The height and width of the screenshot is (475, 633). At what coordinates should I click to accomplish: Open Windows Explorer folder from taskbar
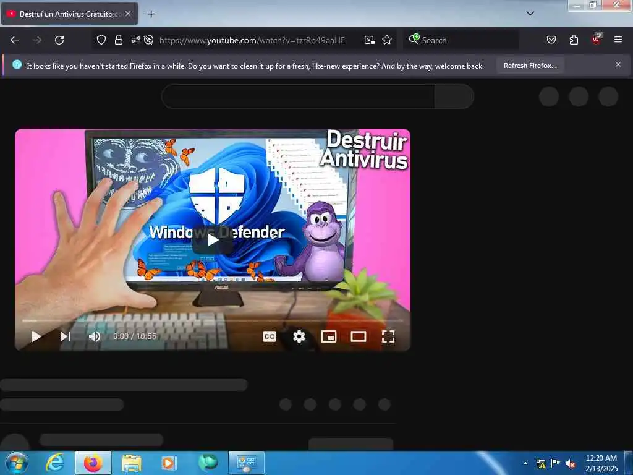tap(132, 463)
